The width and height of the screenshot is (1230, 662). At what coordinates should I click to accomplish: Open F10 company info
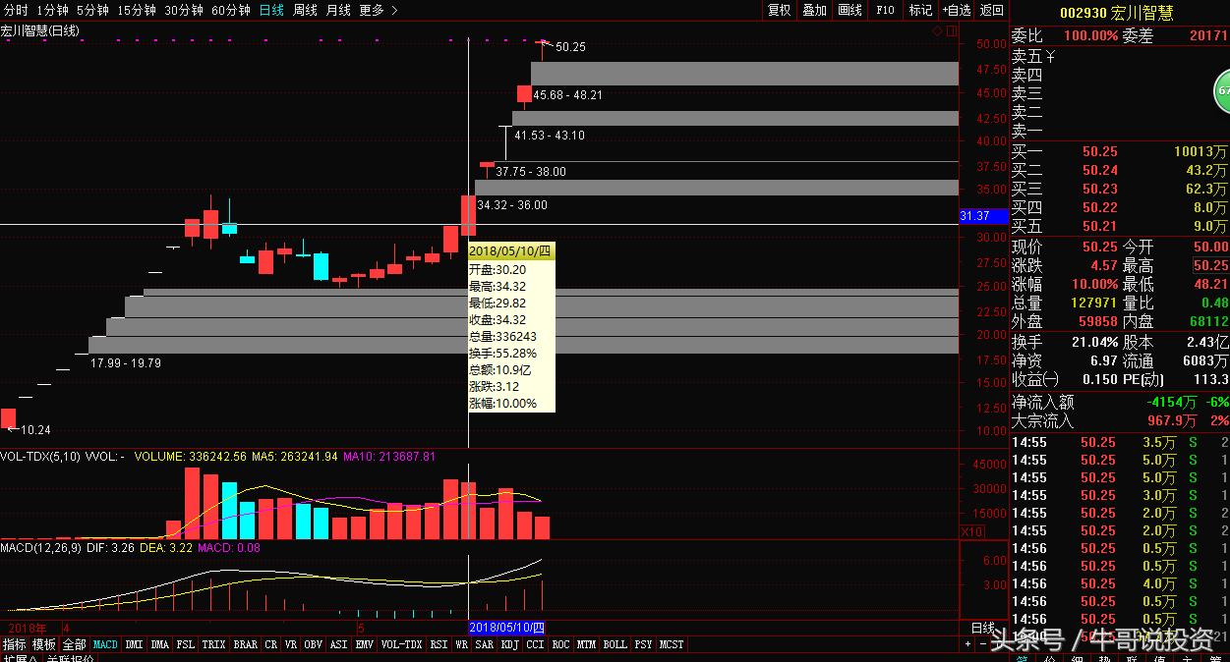tap(885, 10)
